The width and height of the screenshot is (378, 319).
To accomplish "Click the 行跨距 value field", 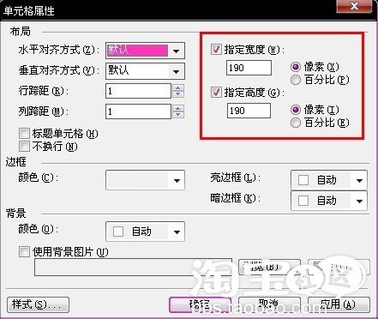I will (138, 91).
